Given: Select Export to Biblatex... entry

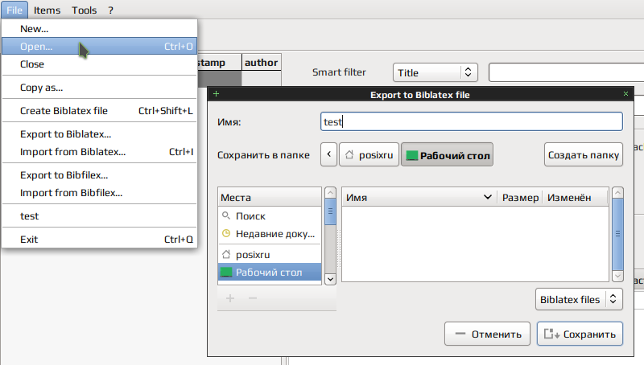Looking at the screenshot, I should tap(99, 134).
